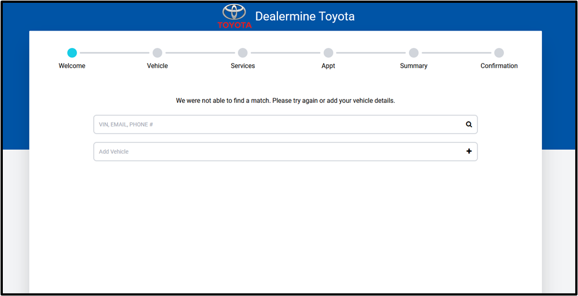This screenshot has height=296, width=578.
Task: Click the red TOYOTA wordmark under the emblem
Action: (x=234, y=25)
